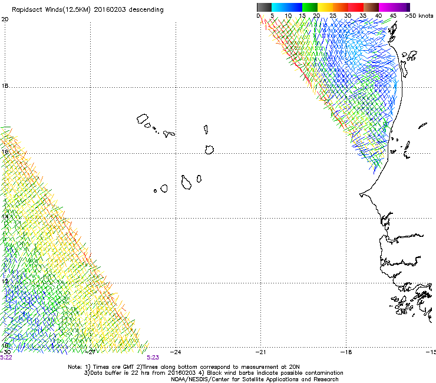Click the '-30' longitude axis label
436x383 pixels.
[5, 352]
